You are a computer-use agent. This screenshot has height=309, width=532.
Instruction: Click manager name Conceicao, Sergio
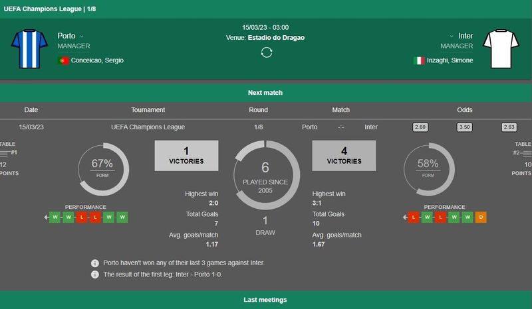pos(97,60)
